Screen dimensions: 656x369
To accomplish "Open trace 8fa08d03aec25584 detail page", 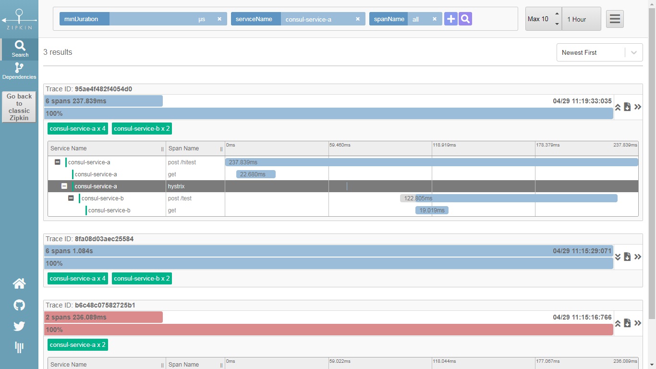I will pyautogui.click(x=638, y=257).
